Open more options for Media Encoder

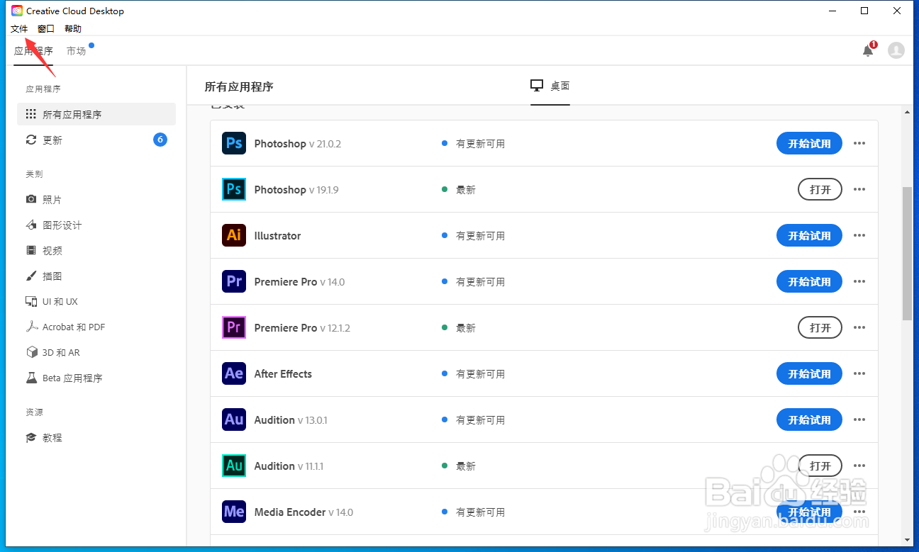click(859, 512)
